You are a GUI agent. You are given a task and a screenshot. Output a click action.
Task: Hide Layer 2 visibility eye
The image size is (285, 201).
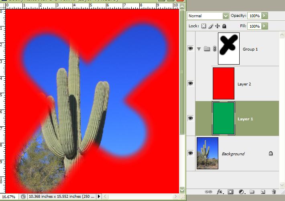191,83
